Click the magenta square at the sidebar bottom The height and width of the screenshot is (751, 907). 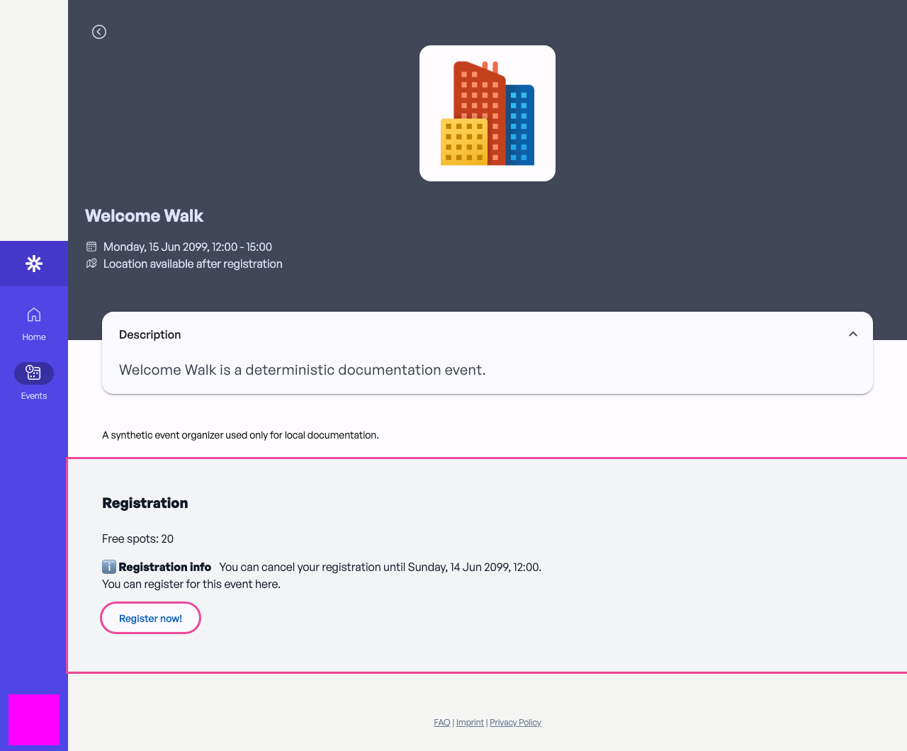coord(34,720)
